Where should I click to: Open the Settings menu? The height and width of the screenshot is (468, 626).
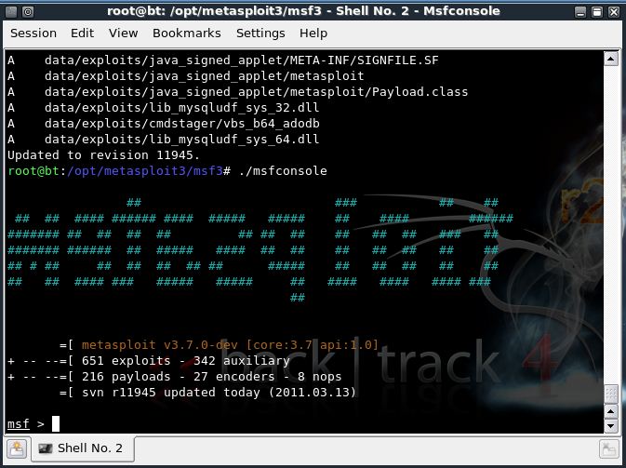pyautogui.click(x=260, y=33)
